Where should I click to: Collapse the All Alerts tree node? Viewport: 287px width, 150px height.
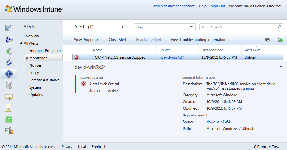[x=21, y=43]
